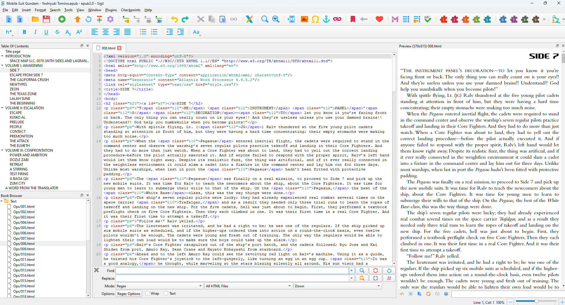Cut selection with the scissors icon
Image resolution: width=565 pixels, height=305 pixels.
click(201, 19)
